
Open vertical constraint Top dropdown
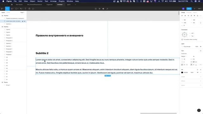point(192,36)
